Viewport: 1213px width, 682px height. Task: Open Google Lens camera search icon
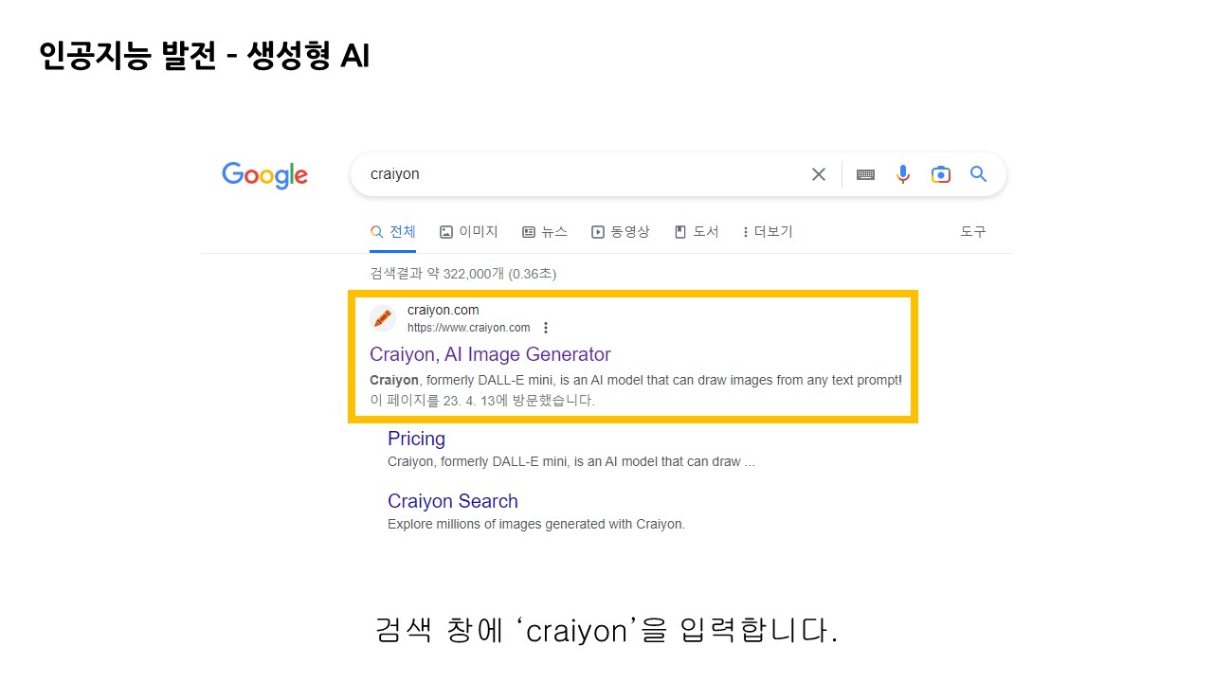click(x=940, y=174)
